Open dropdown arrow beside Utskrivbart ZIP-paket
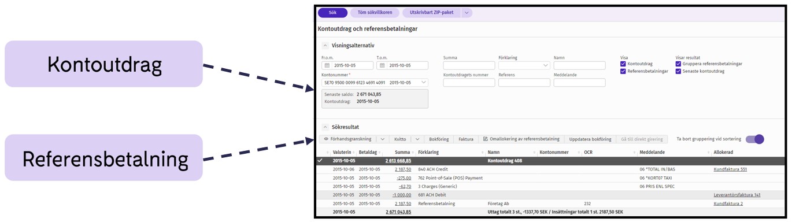Screen dimensions: 792x222 click(467, 13)
